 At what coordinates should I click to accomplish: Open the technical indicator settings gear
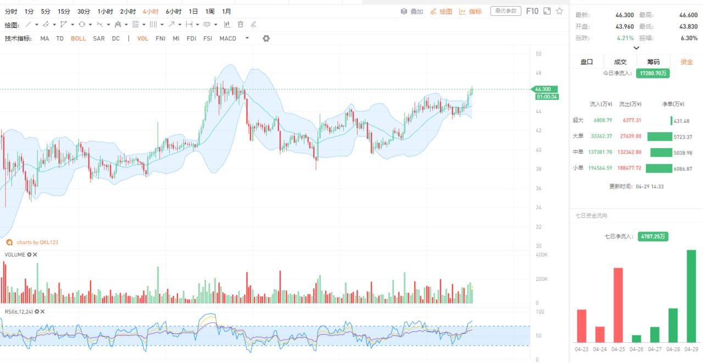click(x=266, y=38)
